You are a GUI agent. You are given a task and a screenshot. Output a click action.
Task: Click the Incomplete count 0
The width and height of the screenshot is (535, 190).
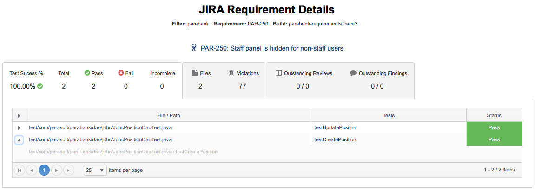162,86
